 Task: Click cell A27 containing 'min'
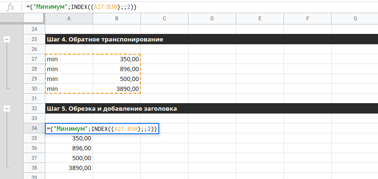pos(69,59)
